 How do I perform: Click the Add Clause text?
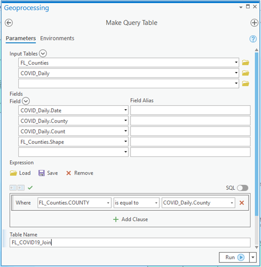tap(134, 219)
